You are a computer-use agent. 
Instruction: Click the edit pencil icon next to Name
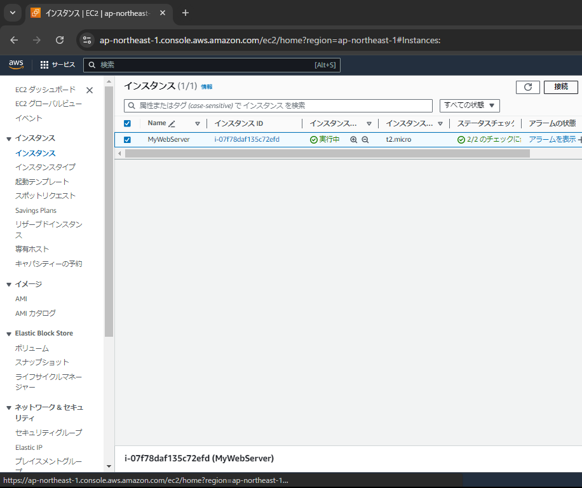click(x=172, y=124)
